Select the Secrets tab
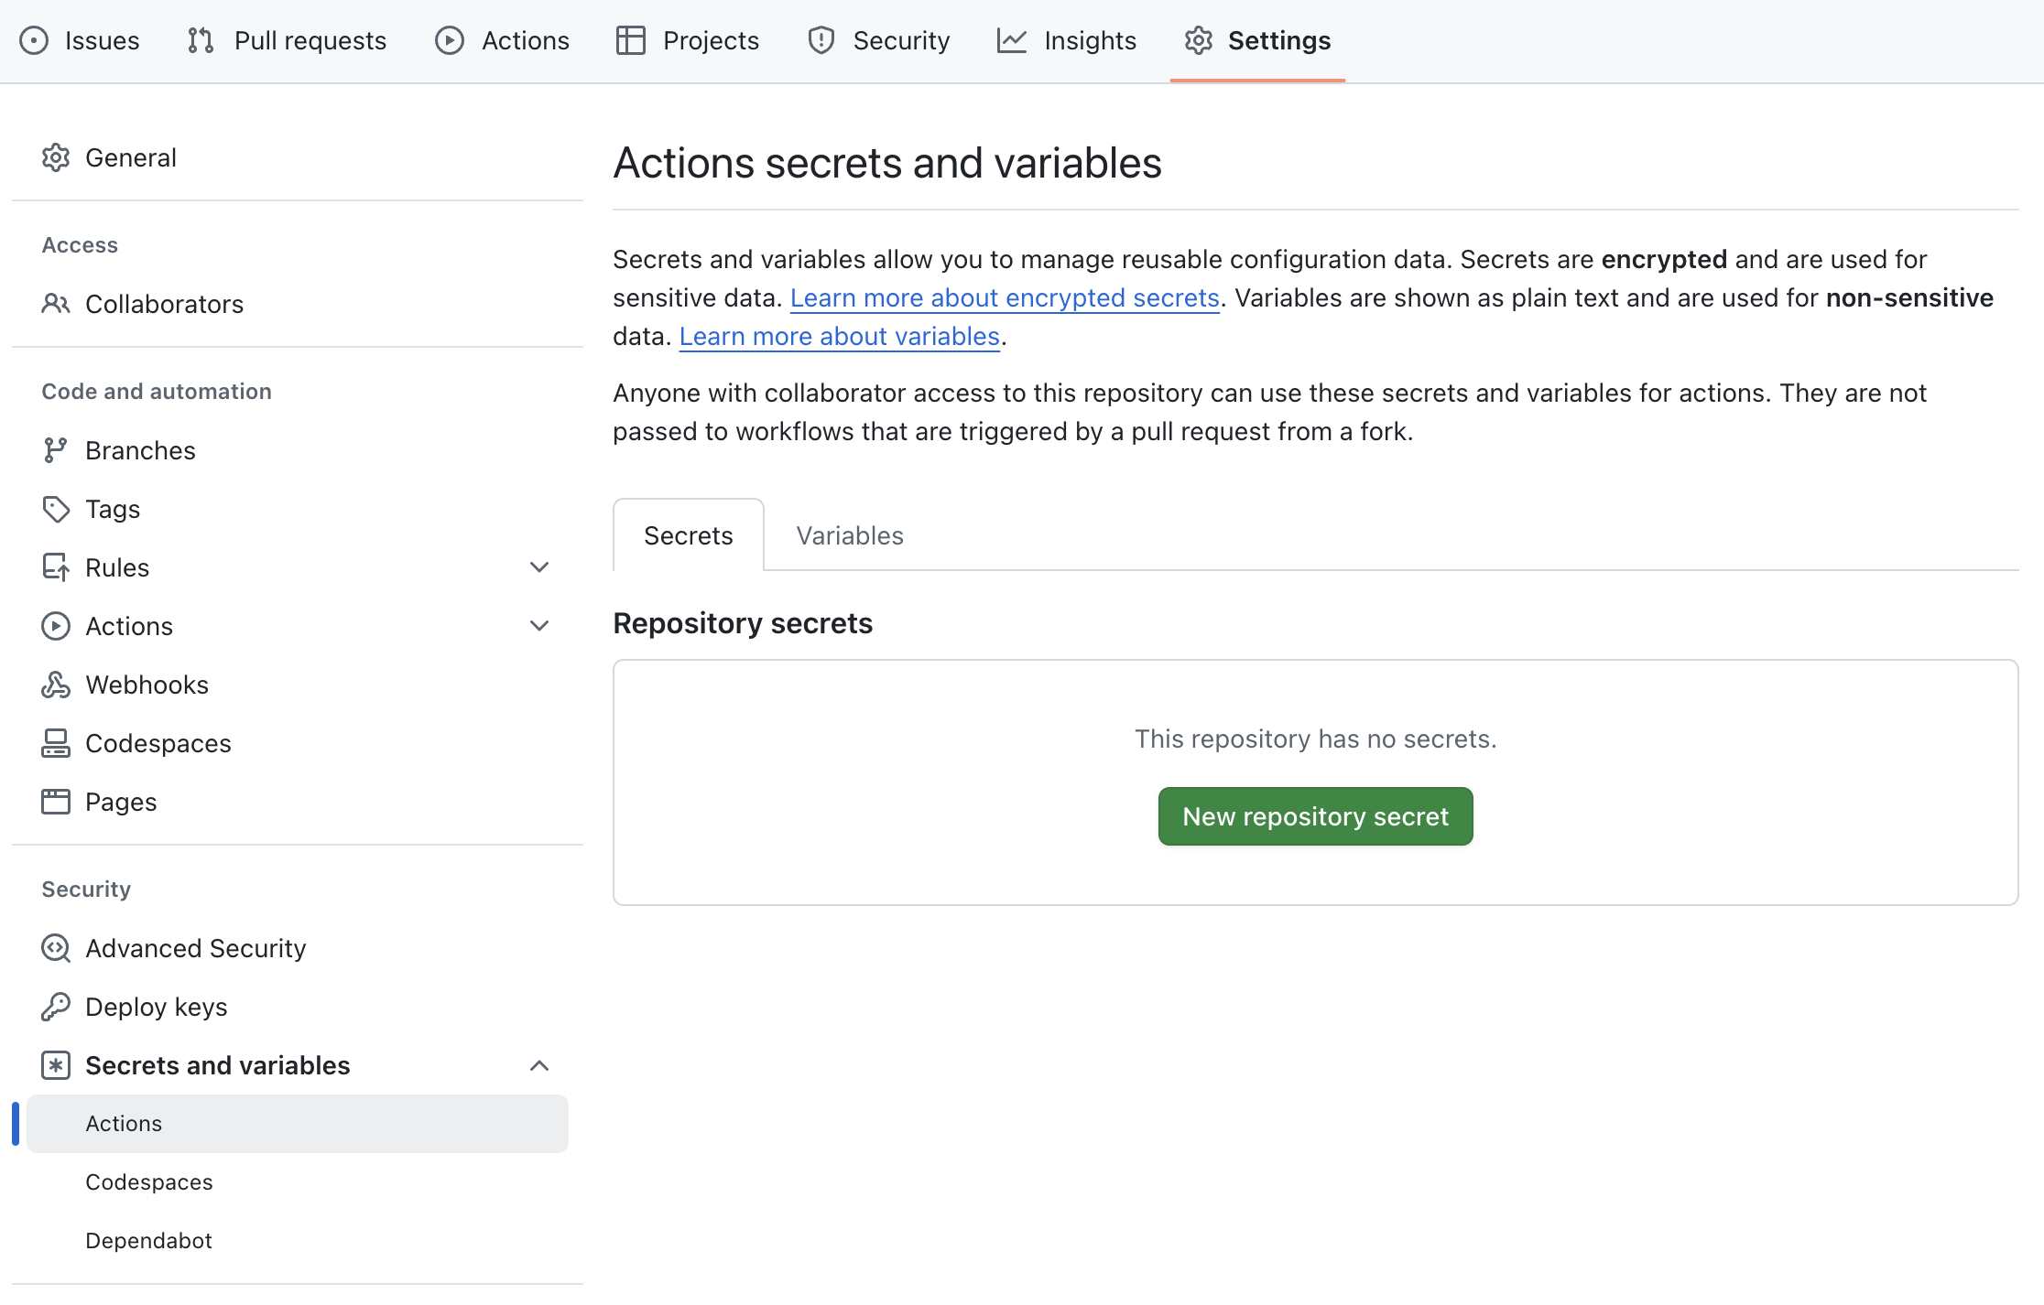Screen dimensions: 2044x1305 pos(688,534)
